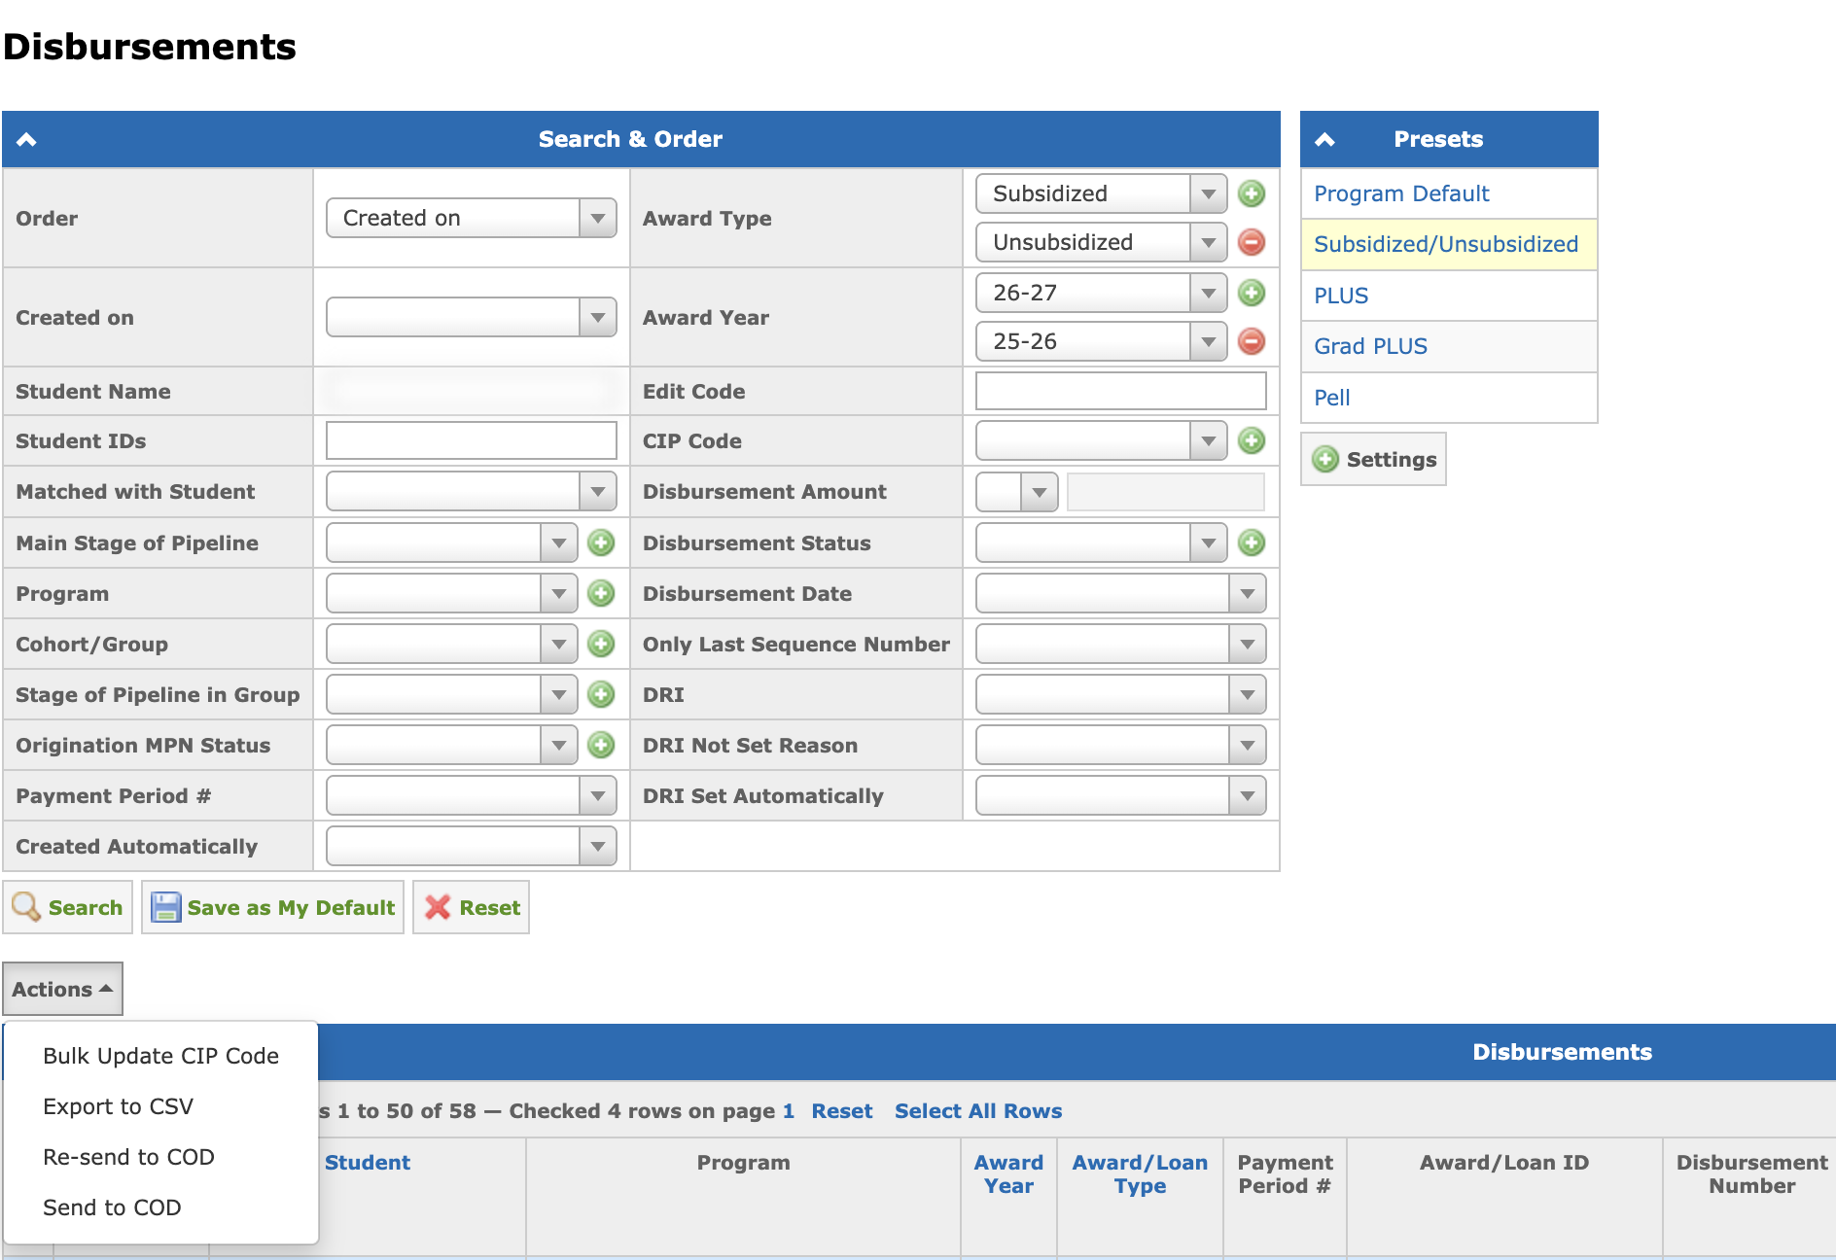
Task: Select Bulk Update CIP Code action
Action: (160, 1056)
